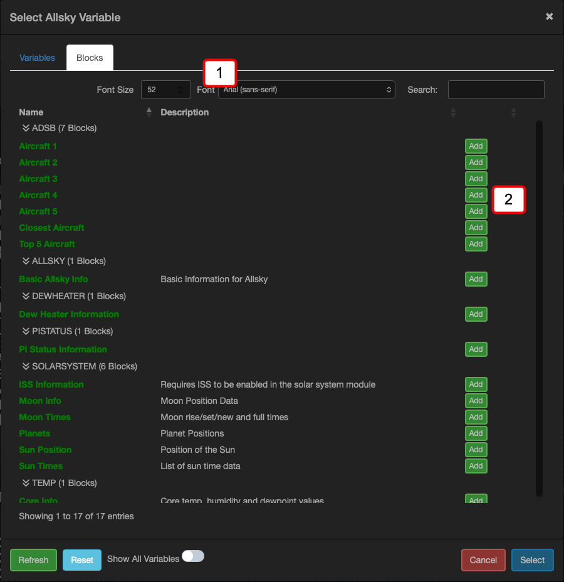The height and width of the screenshot is (582, 564).
Task: Click the Refresh button
Action: [33, 560]
